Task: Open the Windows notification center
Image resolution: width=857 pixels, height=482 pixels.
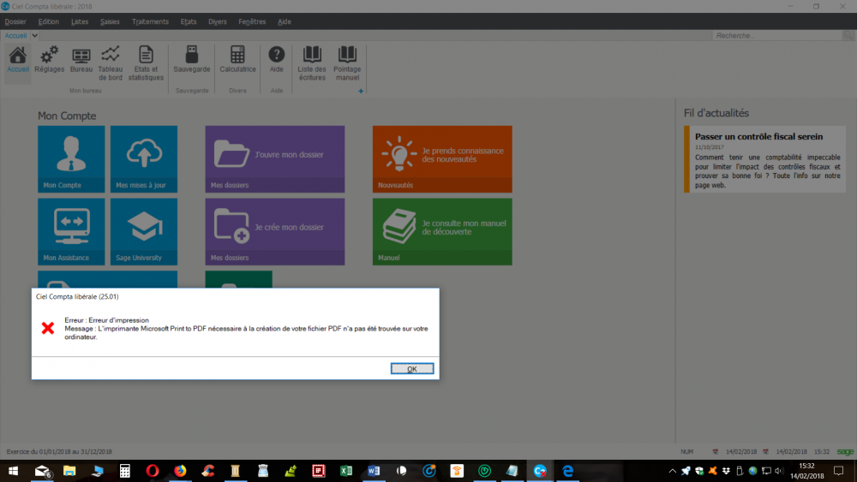Action: tap(839, 471)
